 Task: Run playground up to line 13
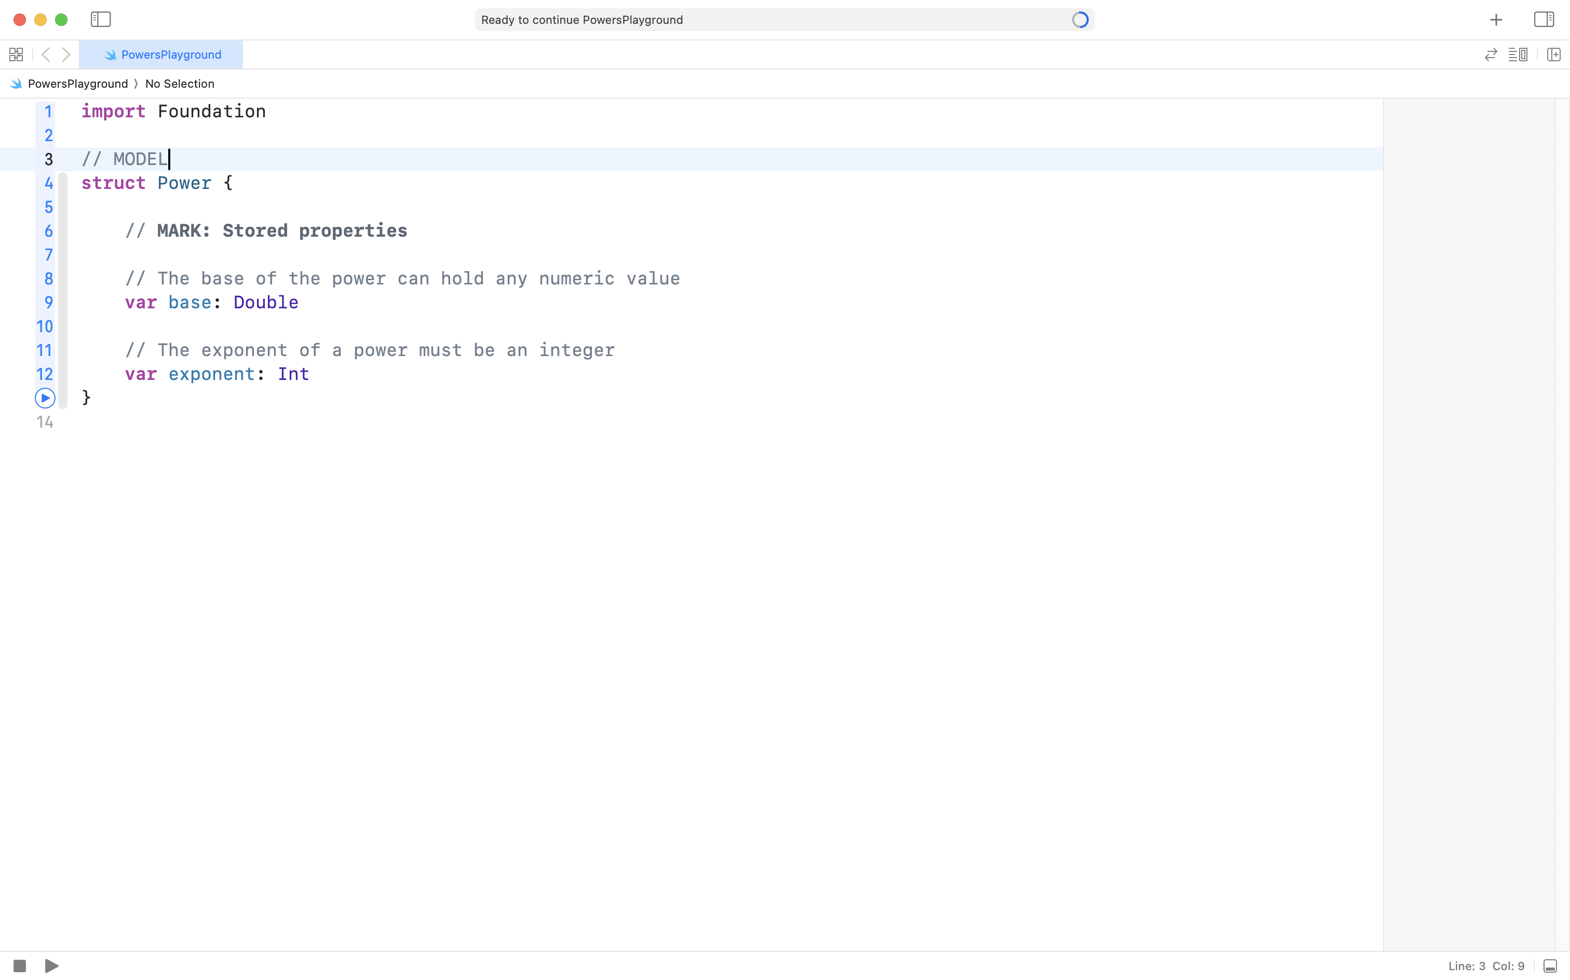pos(45,398)
